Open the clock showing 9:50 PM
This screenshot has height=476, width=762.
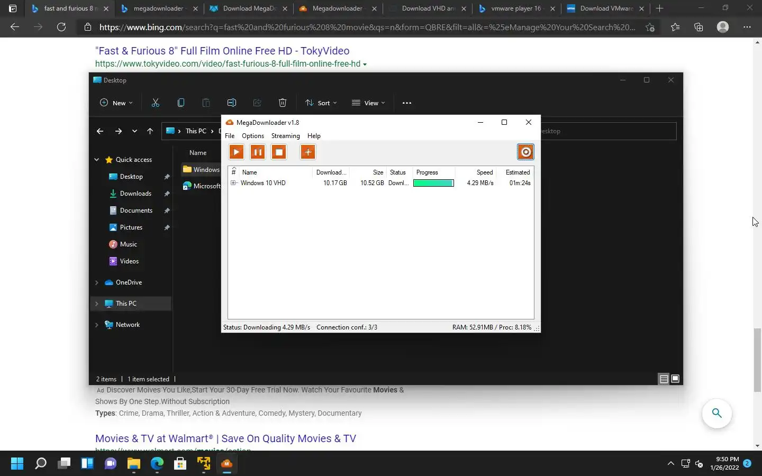coord(724,463)
